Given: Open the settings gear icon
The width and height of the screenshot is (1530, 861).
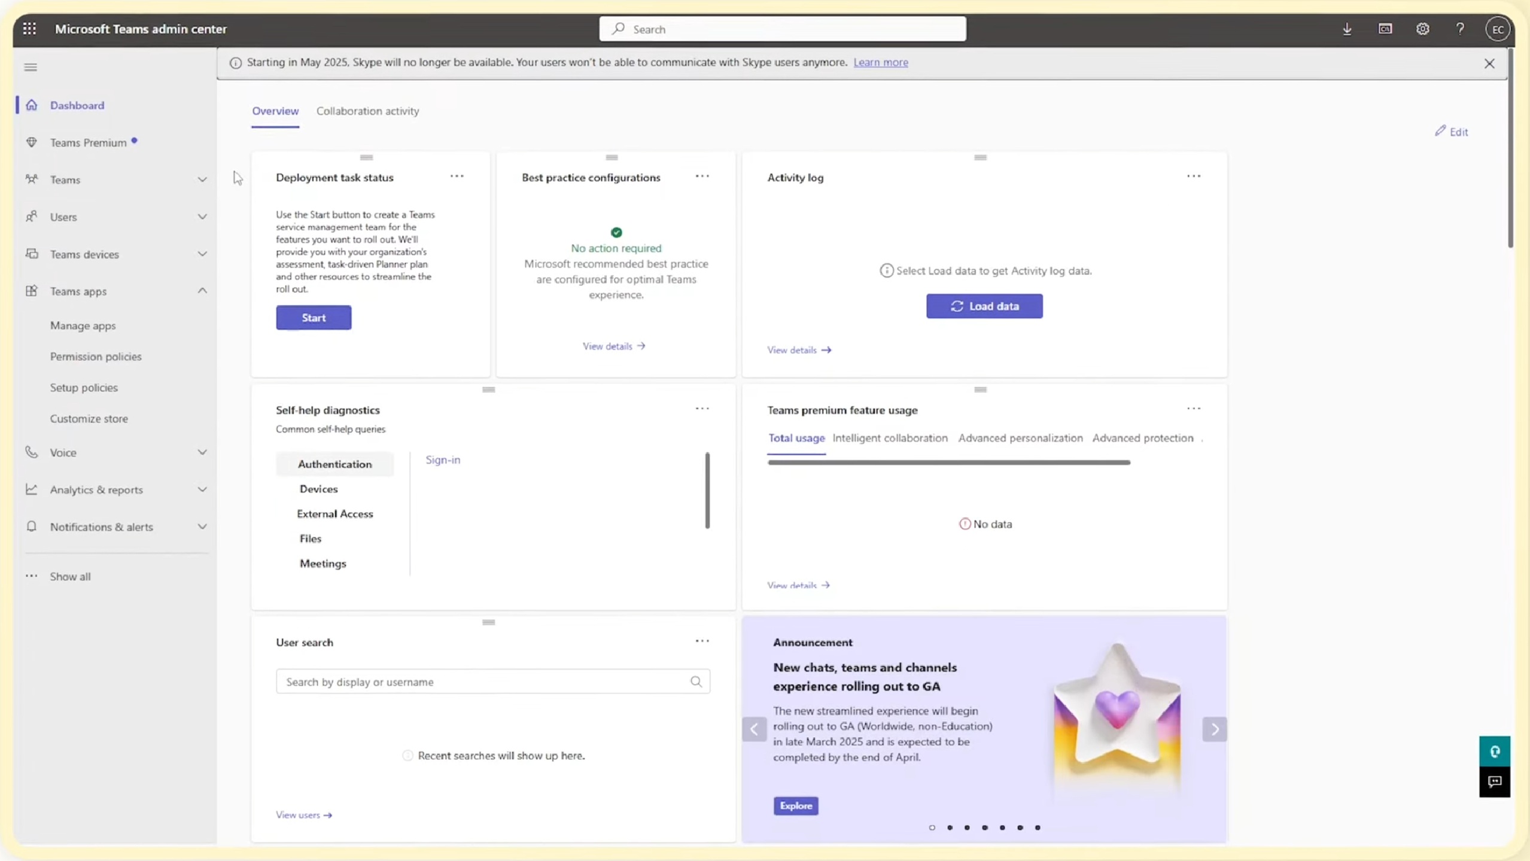Looking at the screenshot, I should [x=1422, y=29].
